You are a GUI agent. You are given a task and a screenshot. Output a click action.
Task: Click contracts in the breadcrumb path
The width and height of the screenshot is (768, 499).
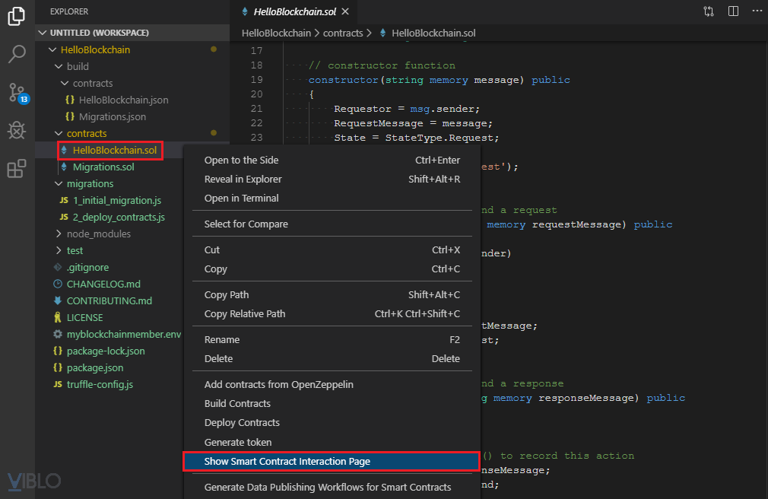coord(343,33)
